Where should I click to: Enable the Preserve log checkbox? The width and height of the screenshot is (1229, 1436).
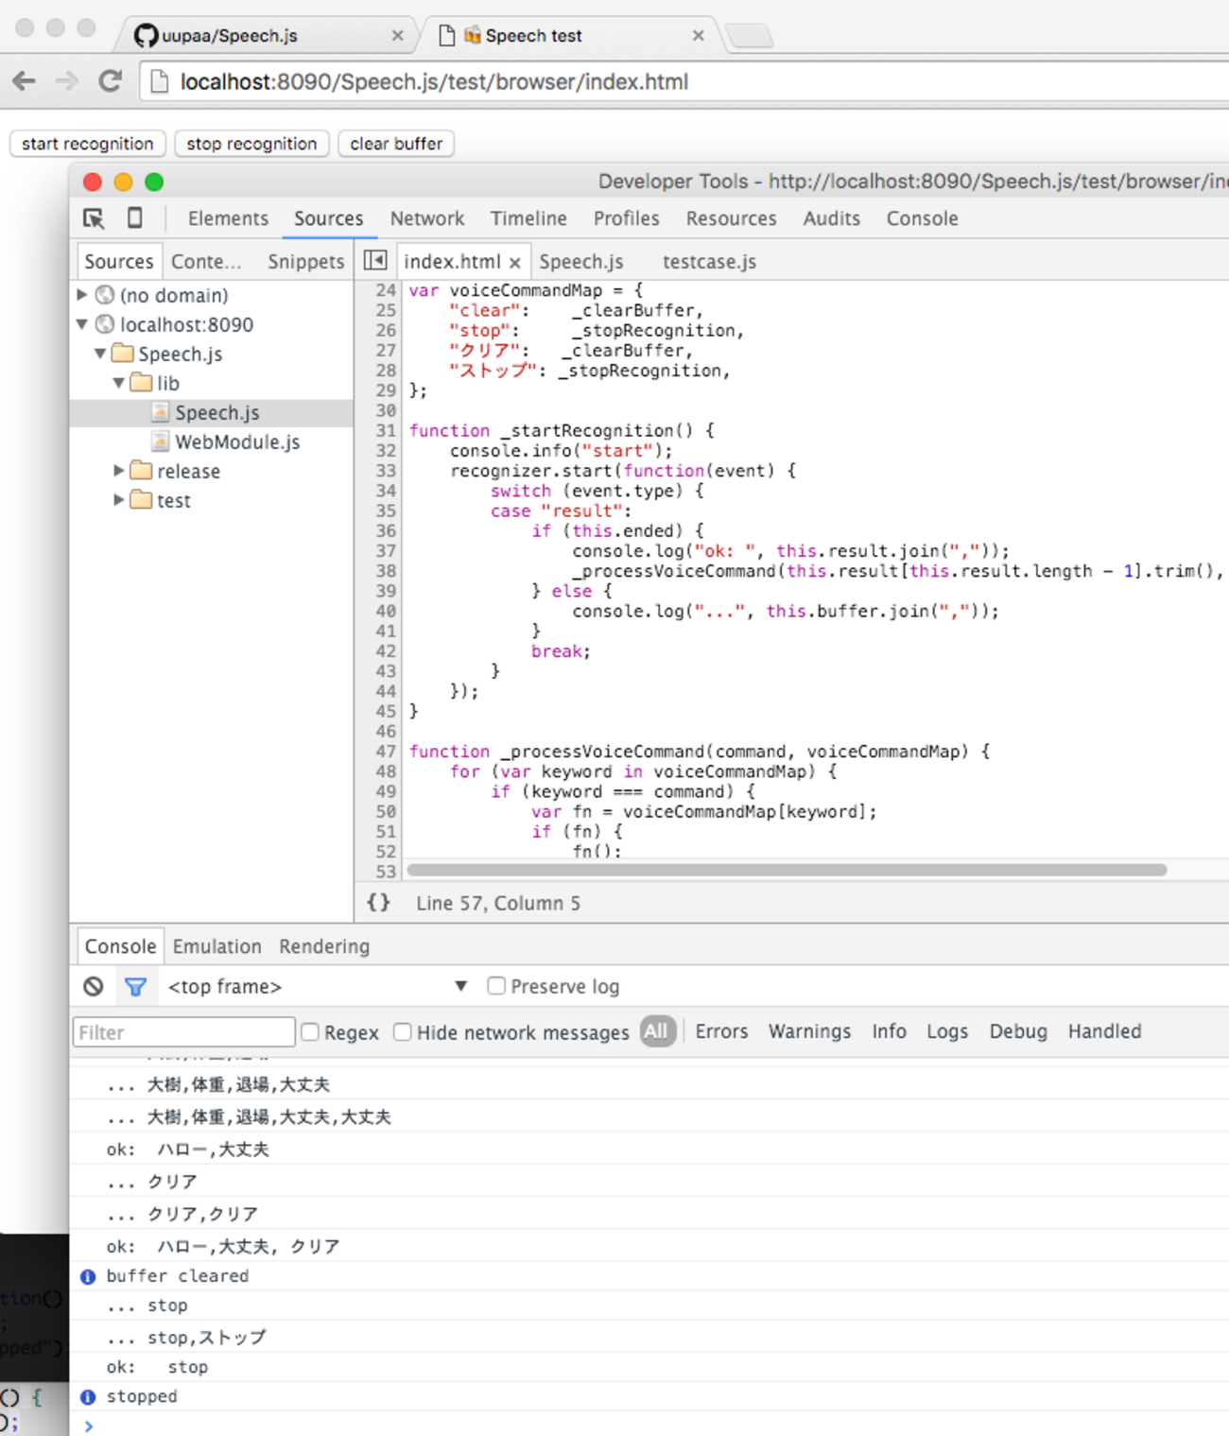pyautogui.click(x=496, y=986)
